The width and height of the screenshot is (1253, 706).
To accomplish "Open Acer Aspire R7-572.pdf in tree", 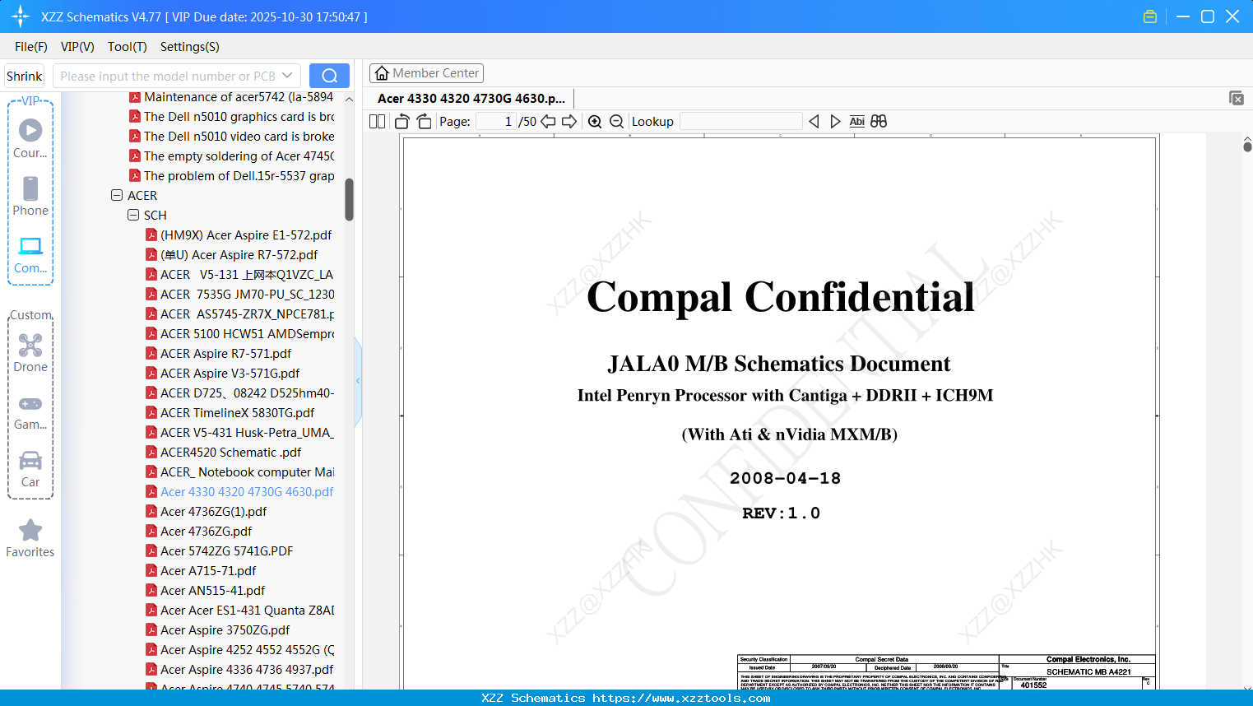I will pos(239,255).
